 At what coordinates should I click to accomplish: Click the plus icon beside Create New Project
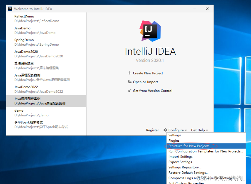click(130, 73)
